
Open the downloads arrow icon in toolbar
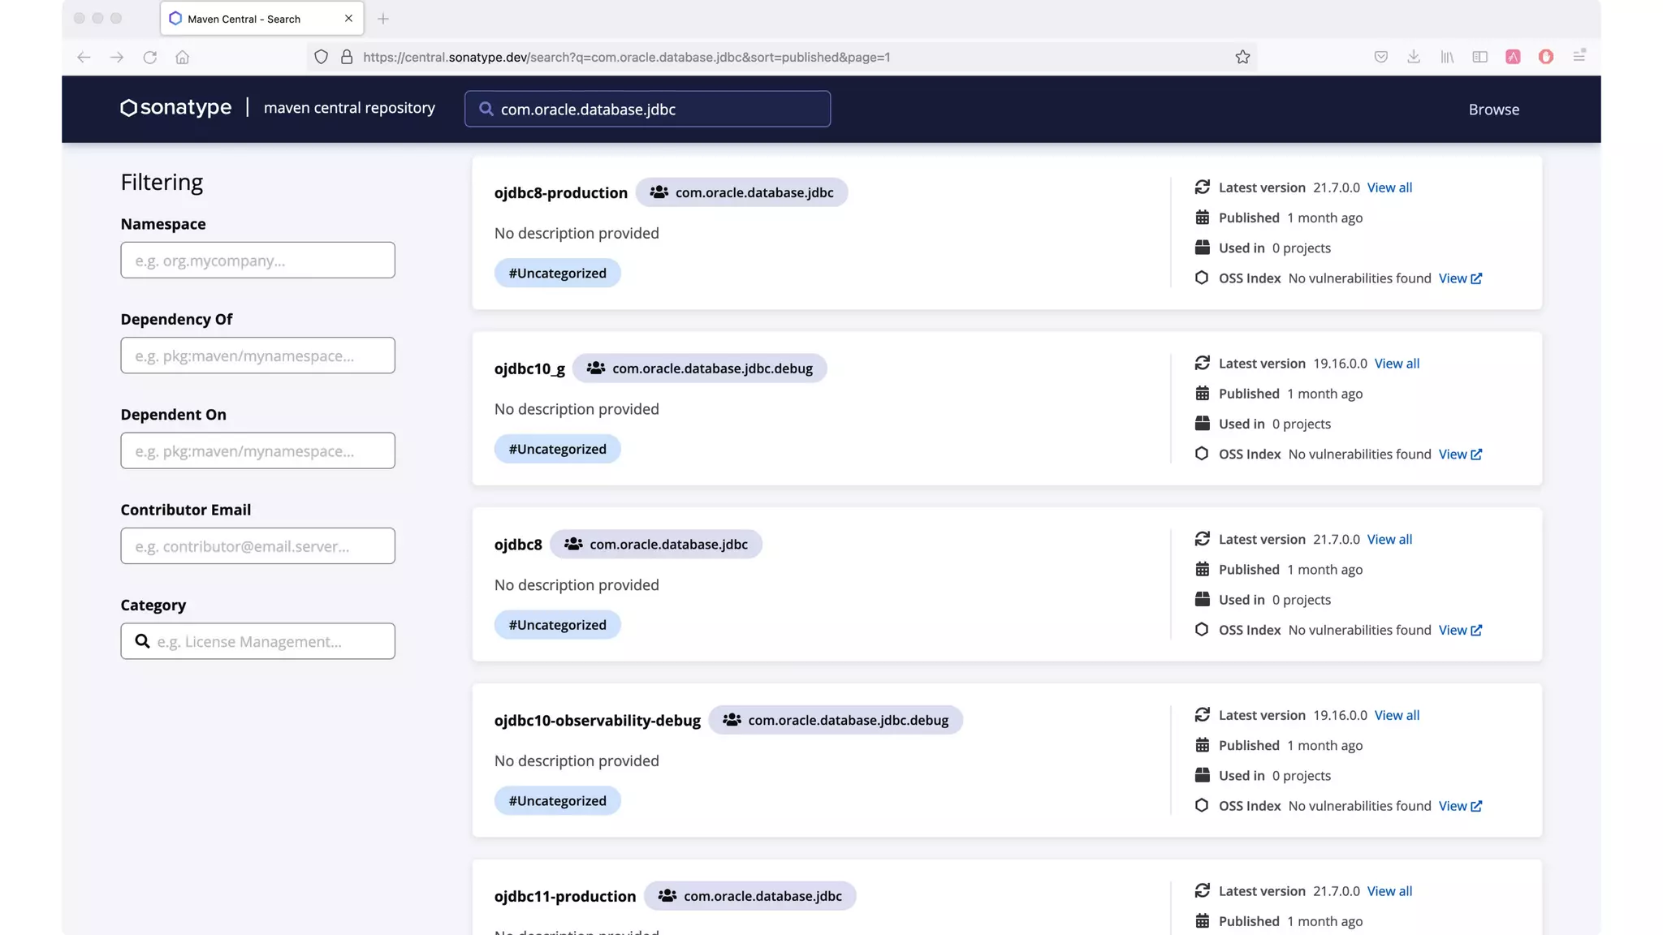1414,57
